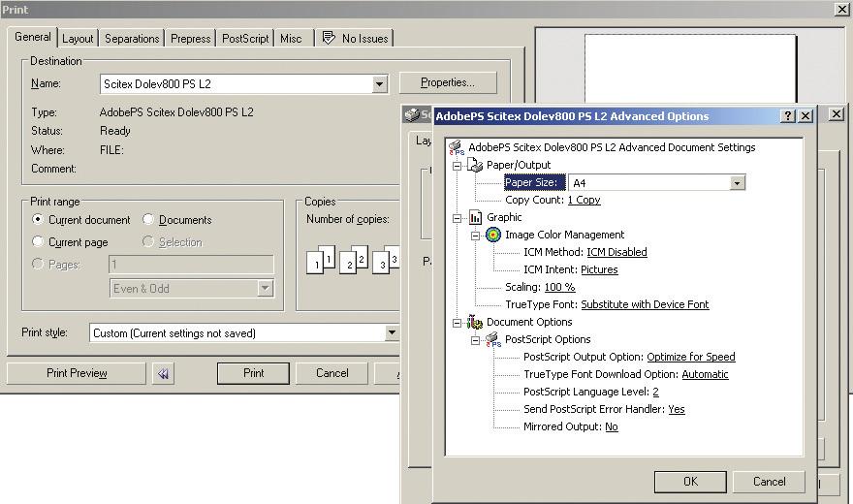The height and width of the screenshot is (504, 853).
Task: Click the double-arrow collapse preview button
Action: [163, 373]
